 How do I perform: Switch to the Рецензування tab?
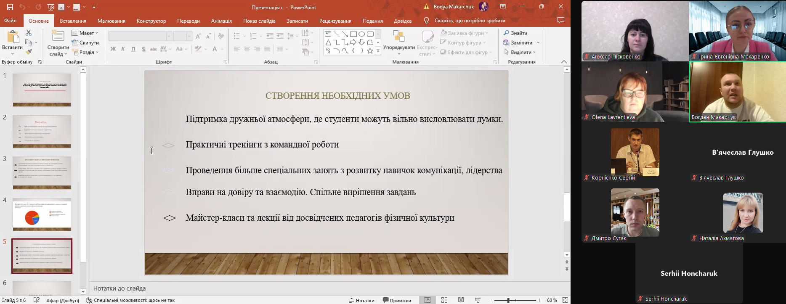click(x=335, y=21)
